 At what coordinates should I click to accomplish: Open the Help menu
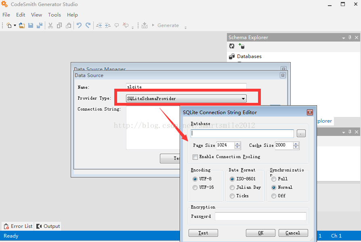tap(72, 15)
